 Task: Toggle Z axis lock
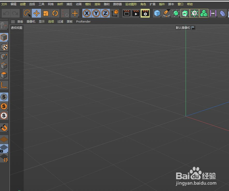(105, 13)
